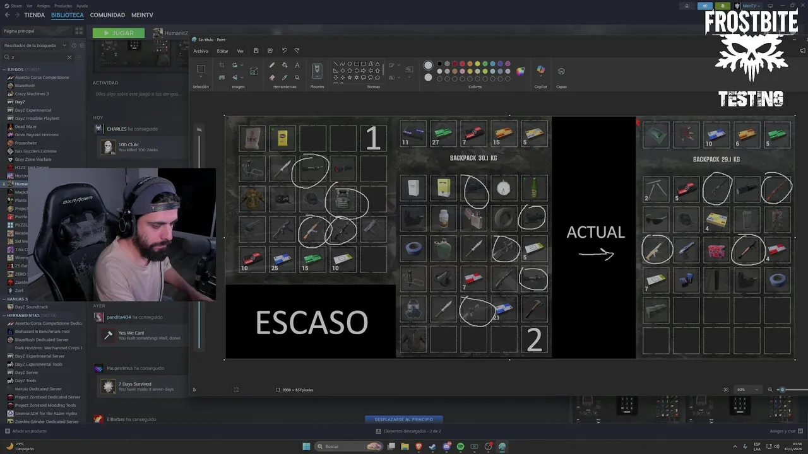
Task: Open File Explorer from the taskbar
Action: (x=405, y=446)
